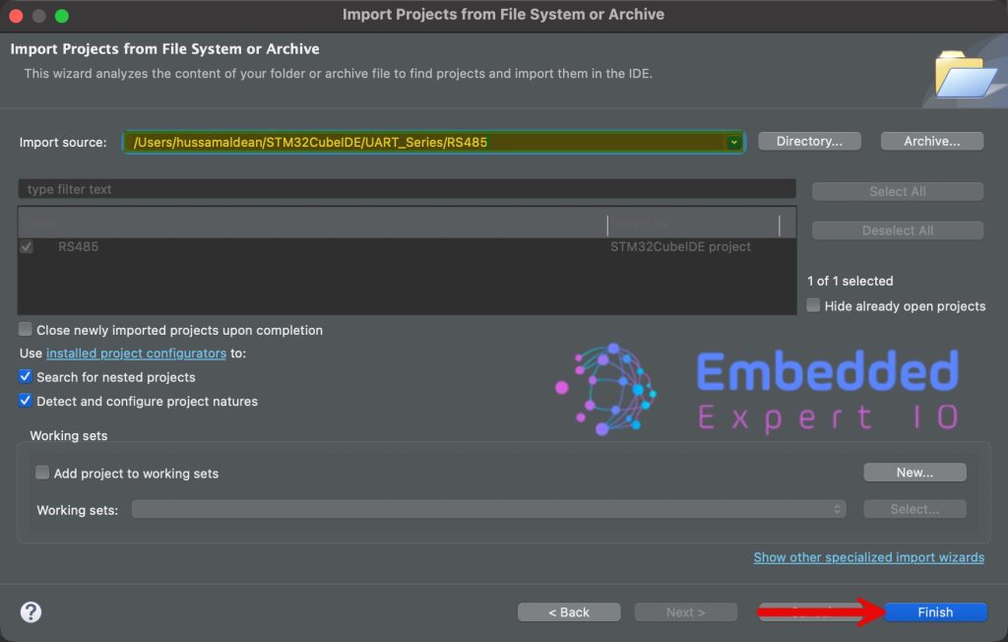
Task: Open Show other specialized import wizards link
Action: [x=868, y=557]
